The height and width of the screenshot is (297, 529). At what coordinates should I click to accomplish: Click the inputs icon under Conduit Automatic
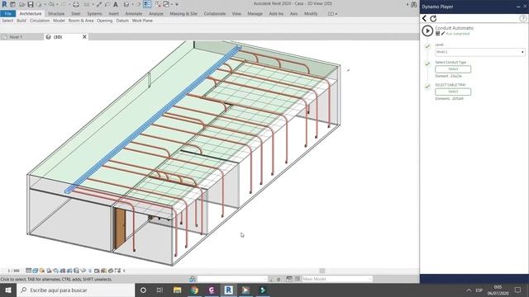coord(437,33)
